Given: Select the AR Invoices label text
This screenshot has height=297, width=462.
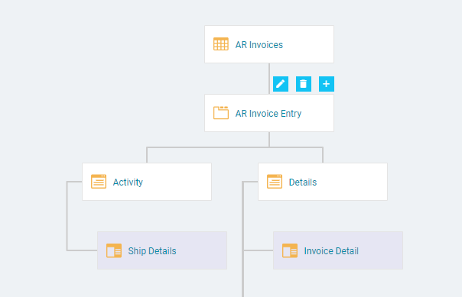Looking at the screenshot, I should tap(259, 45).
